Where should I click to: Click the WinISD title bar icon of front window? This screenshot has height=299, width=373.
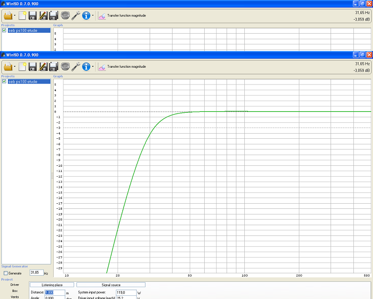pos(3,55)
